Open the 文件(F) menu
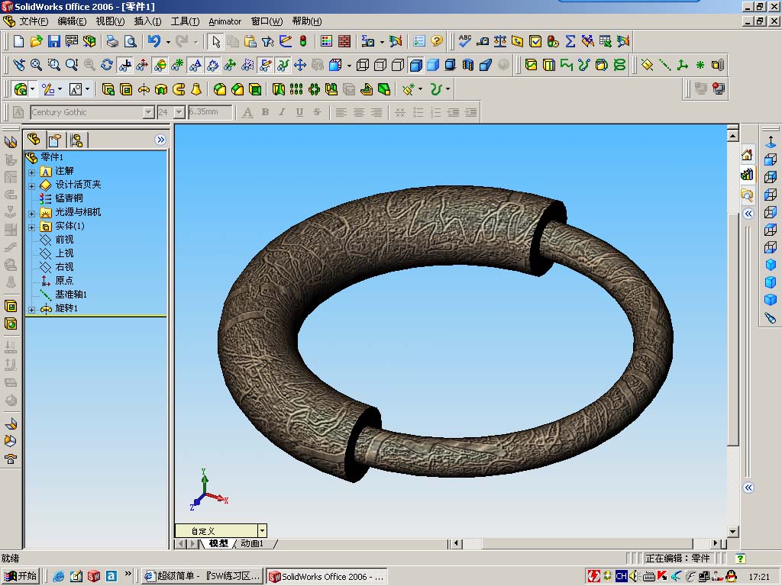Viewport: 782px width, 586px height. point(34,21)
